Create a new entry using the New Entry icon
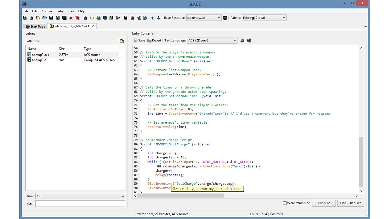The height and width of the screenshot is (219, 390). click(85, 18)
